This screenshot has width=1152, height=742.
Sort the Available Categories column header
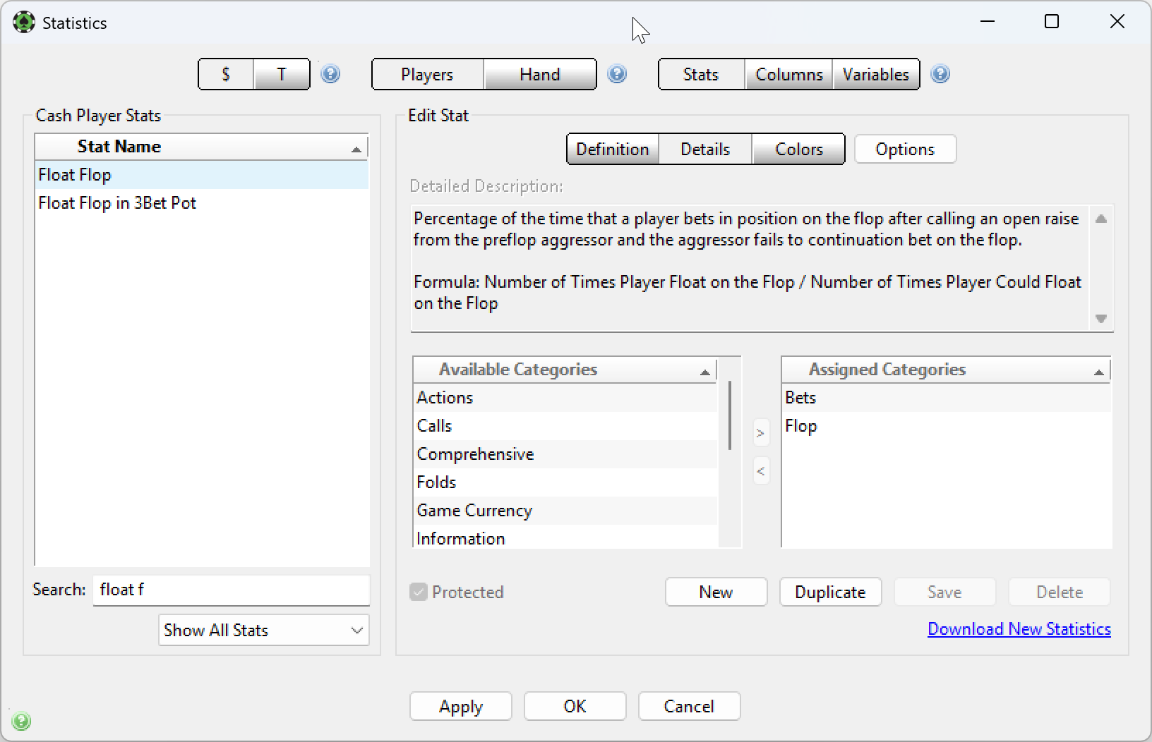click(x=565, y=370)
